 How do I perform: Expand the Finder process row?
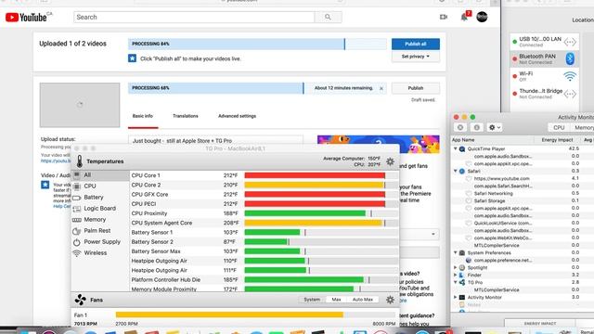[x=456, y=275]
